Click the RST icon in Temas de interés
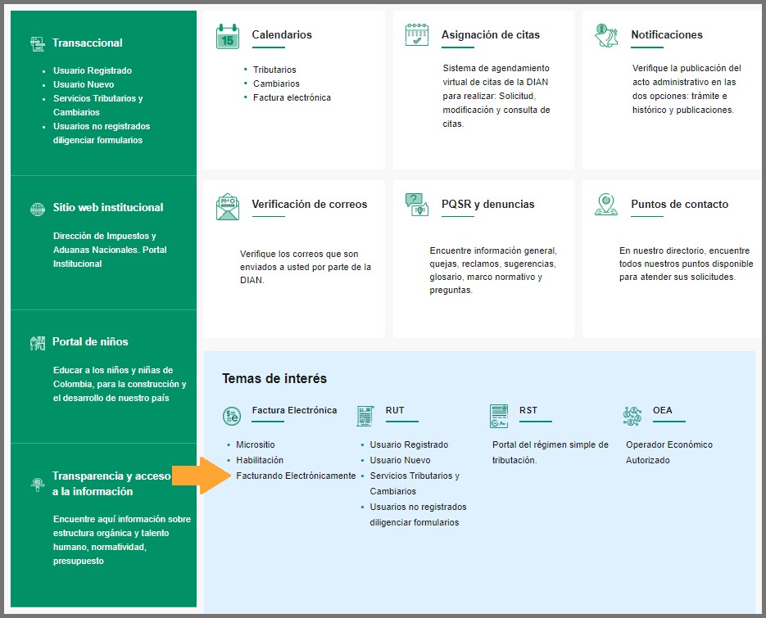This screenshot has height=618, width=766. [x=499, y=416]
